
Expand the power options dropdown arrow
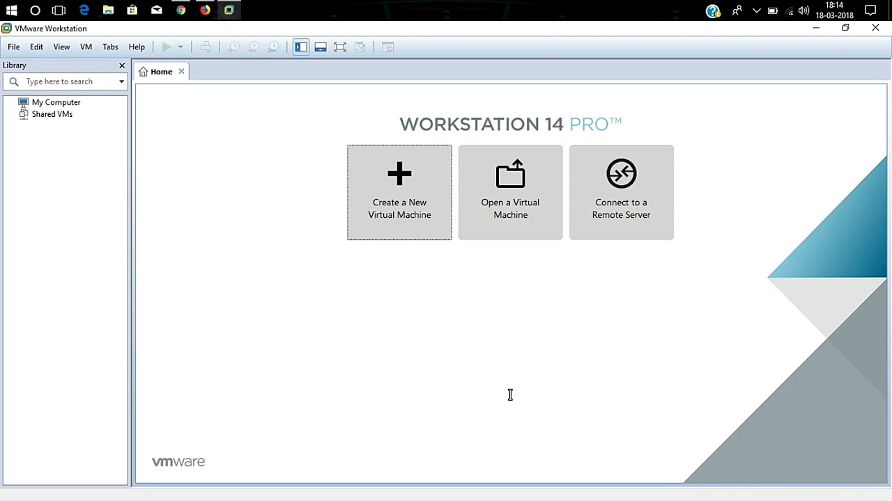180,47
